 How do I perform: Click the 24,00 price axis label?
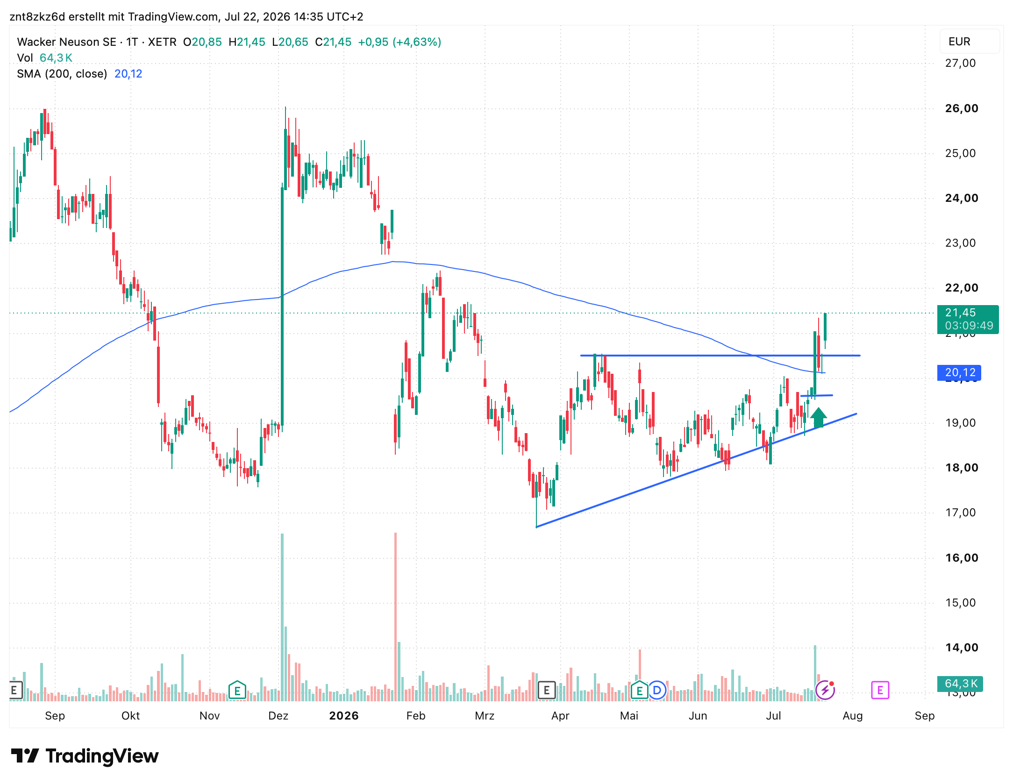point(961,198)
